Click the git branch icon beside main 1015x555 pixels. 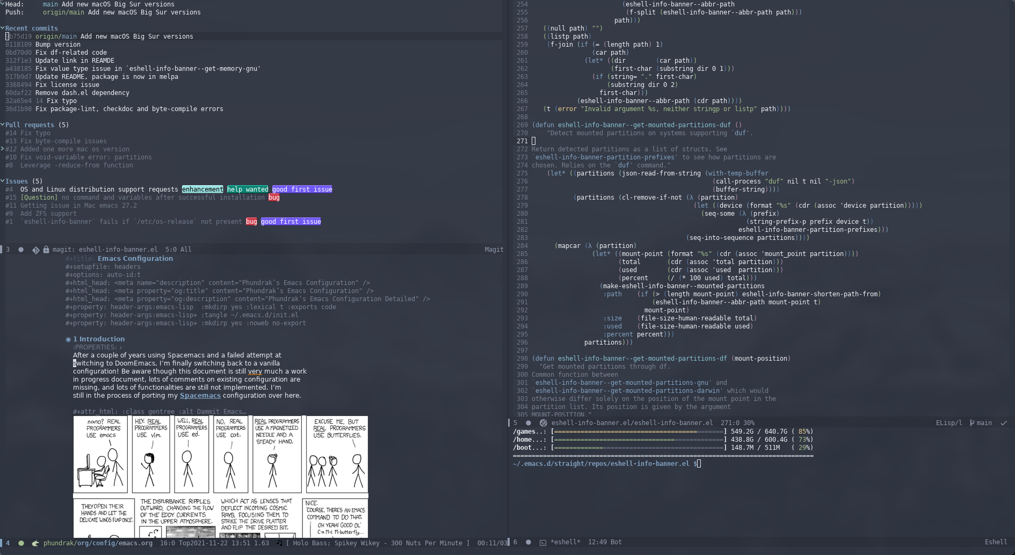[x=972, y=423]
